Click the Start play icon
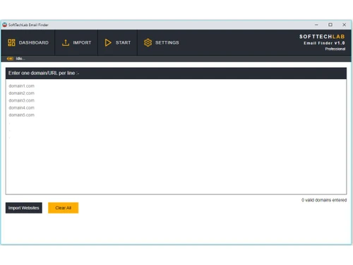 click(x=108, y=42)
